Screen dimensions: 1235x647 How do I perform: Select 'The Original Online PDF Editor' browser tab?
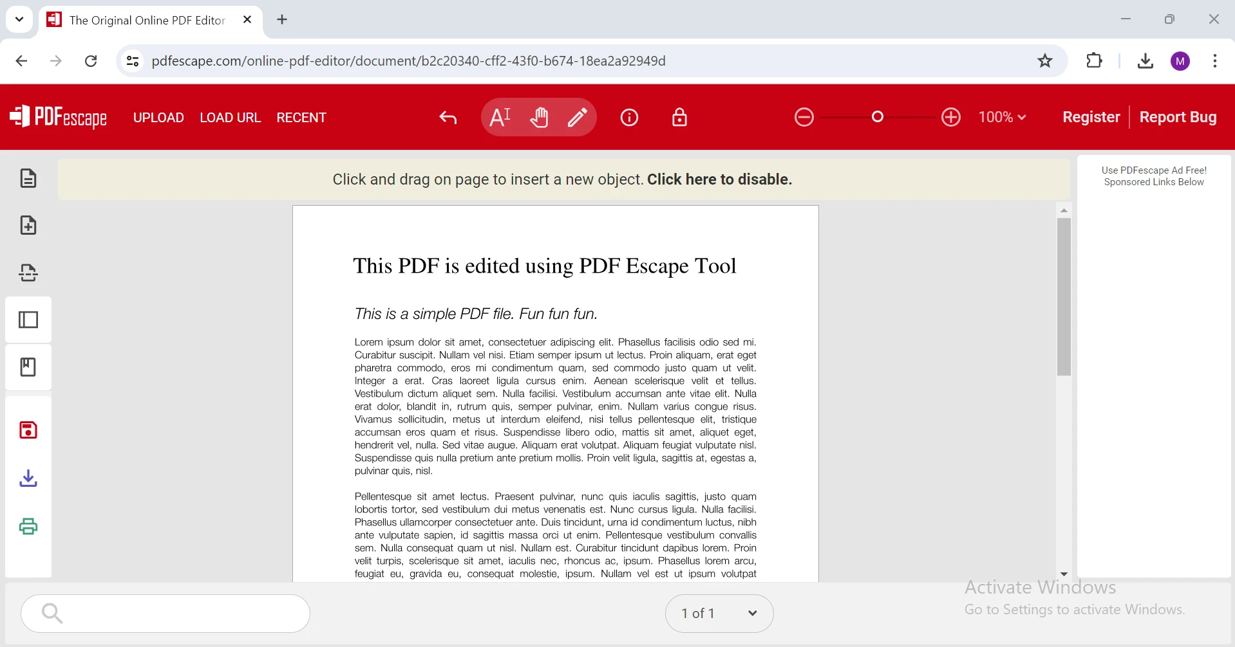pos(150,21)
